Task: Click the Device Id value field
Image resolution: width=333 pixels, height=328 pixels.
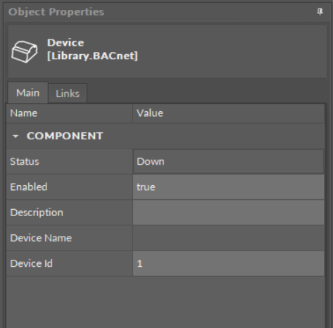Action: tap(228, 263)
